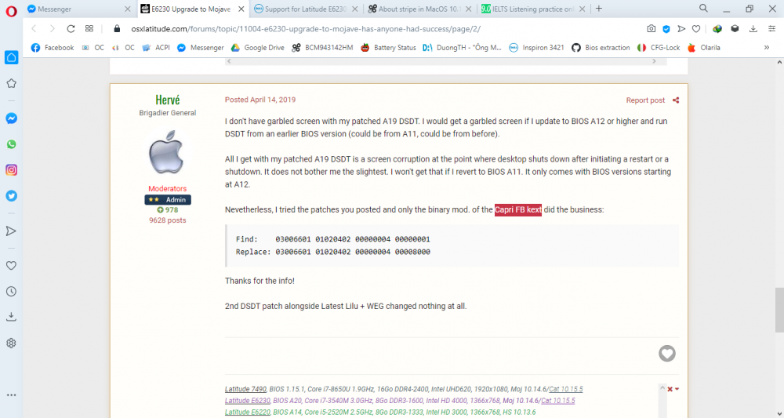The height and width of the screenshot is (418, 784).
Task: Open Settings gear in sidebar
Action: [x=11, y=343]
